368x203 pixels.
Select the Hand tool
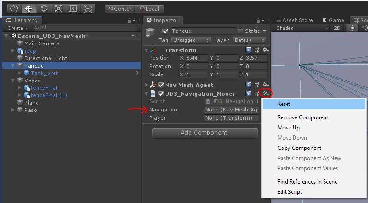(x=14, y=9)
